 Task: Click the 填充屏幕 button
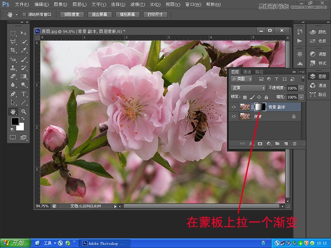click(127, 14)
